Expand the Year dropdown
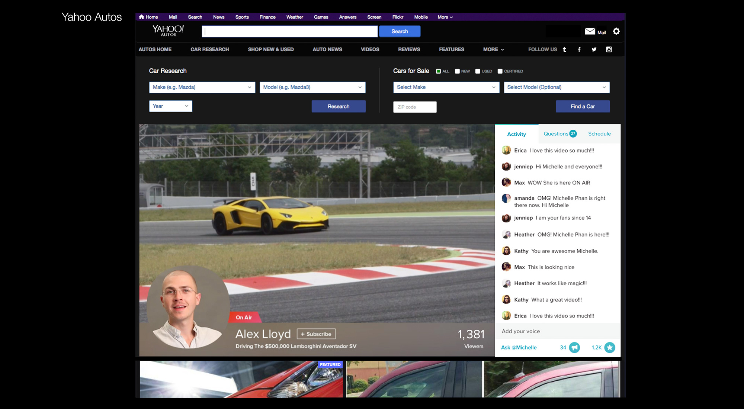This screenshot has width=744, height=409. click(x=170, y=106)
